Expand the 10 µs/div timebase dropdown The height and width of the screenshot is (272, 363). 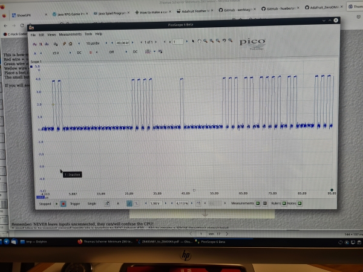click(x=93, y=43)
